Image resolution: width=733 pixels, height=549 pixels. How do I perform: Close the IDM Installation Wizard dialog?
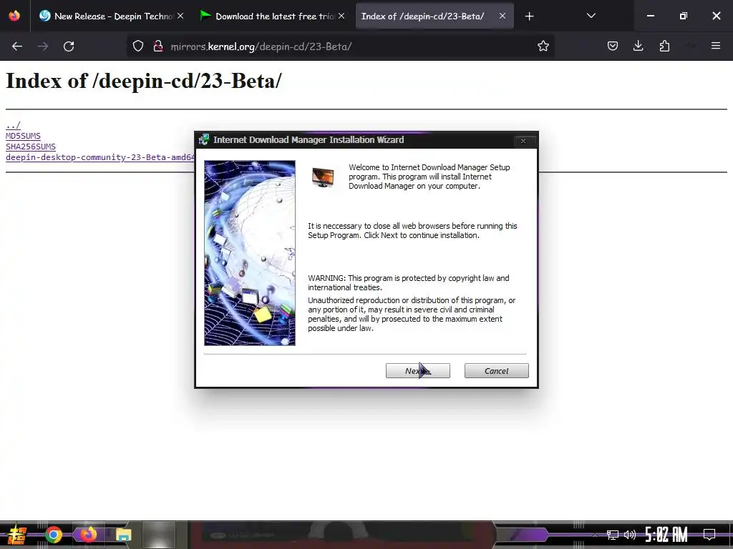click(523, 141)
